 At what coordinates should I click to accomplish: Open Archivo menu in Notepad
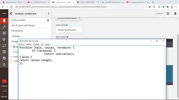click(x=22, y=44)
